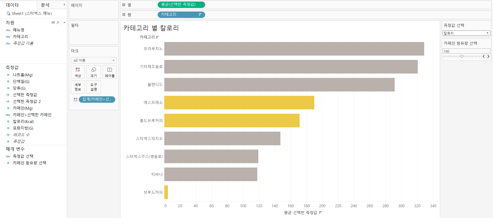Click the 열 columns shelf icon
This screenshot has width=493, height=218.
coord(124,5)
